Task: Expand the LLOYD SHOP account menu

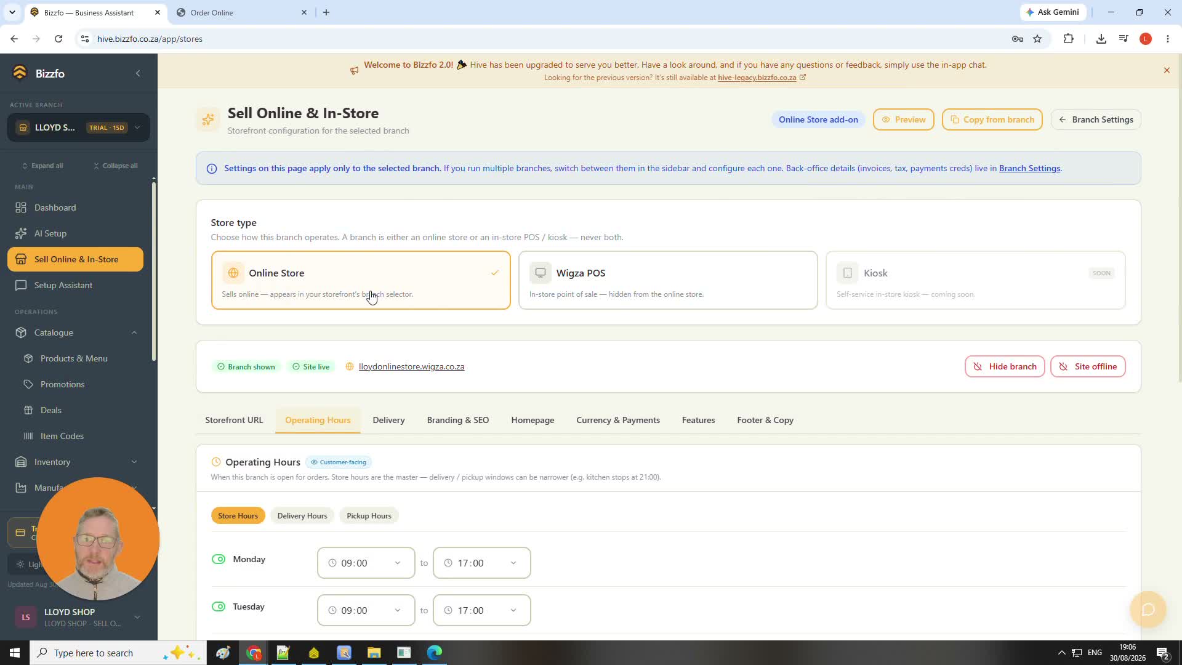Action: coord(137,617)
